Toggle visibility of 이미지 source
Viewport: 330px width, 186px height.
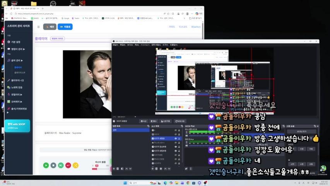[x=176, y=134]
